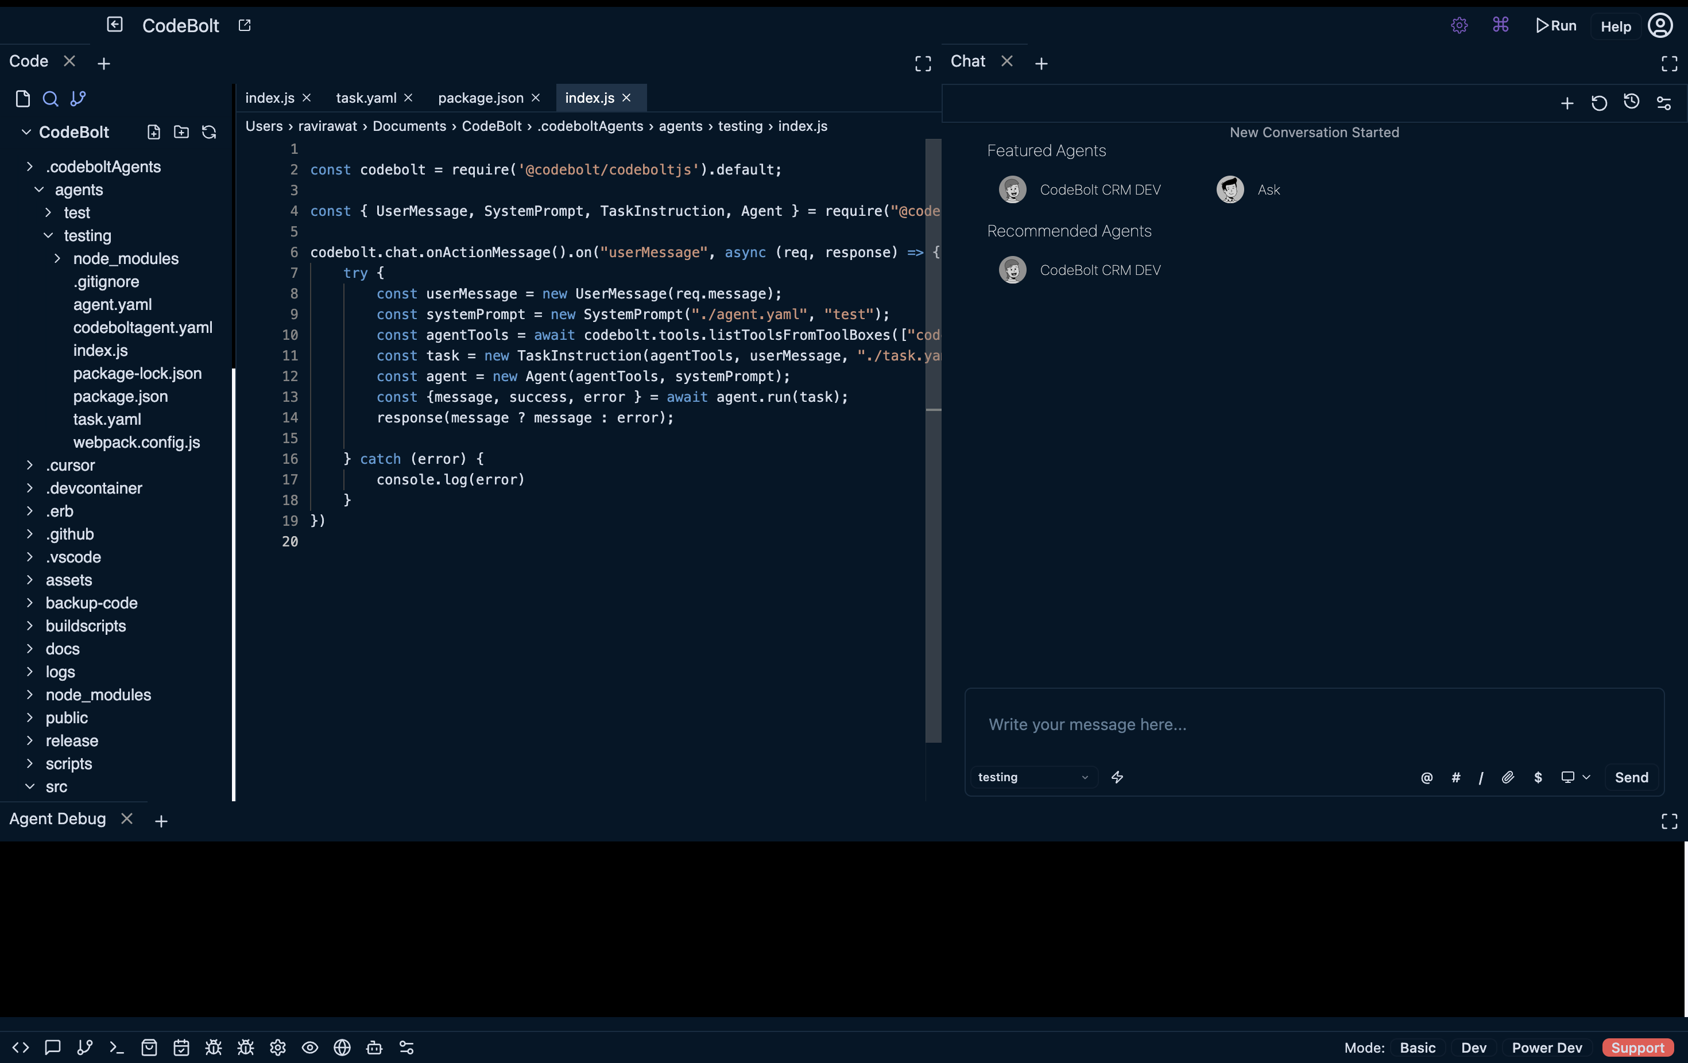Click the slash command icon in message bar
Viewport: 1688px width, 1063px height.
(x=1481, y=778)
